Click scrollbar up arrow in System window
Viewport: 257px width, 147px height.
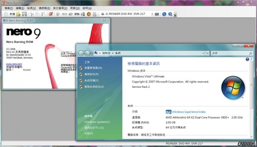coord(252,59)
